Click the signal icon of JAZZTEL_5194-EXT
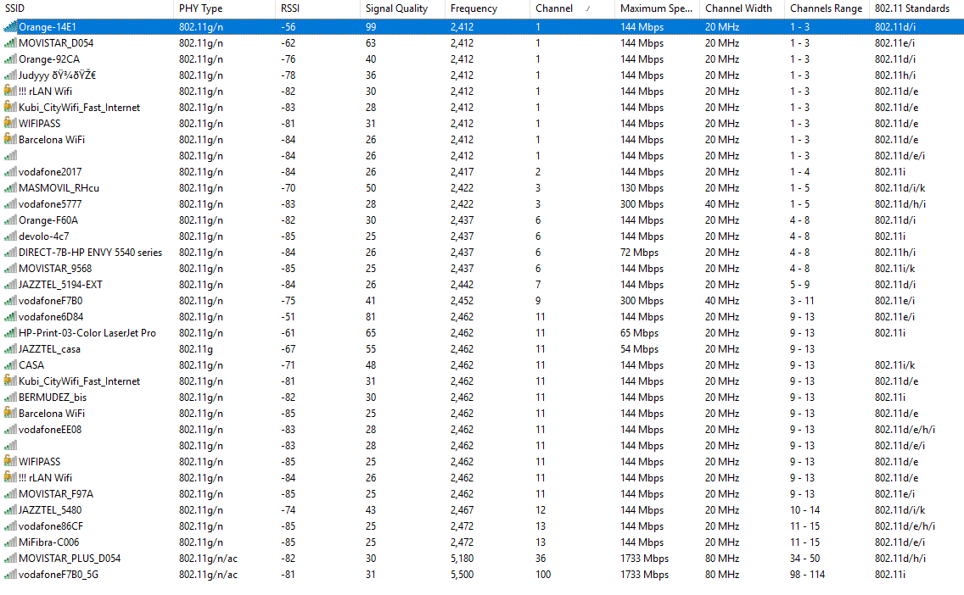964x595 pixels. 10,284
